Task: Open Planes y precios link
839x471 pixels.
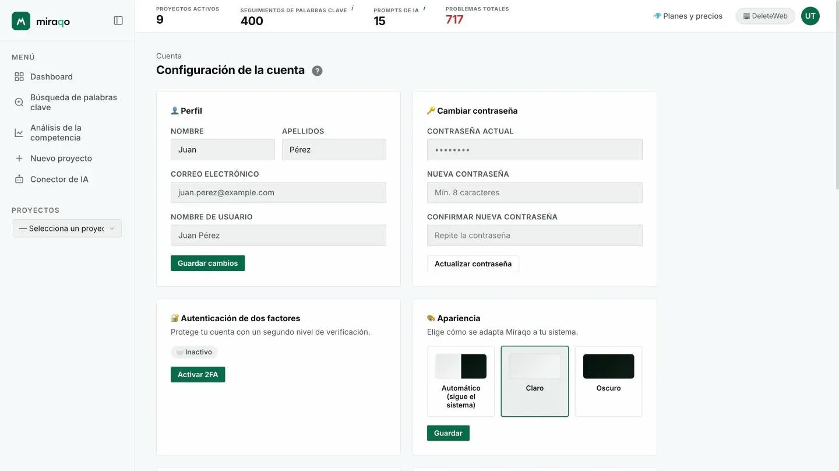Action: click(x=688, y=16)
